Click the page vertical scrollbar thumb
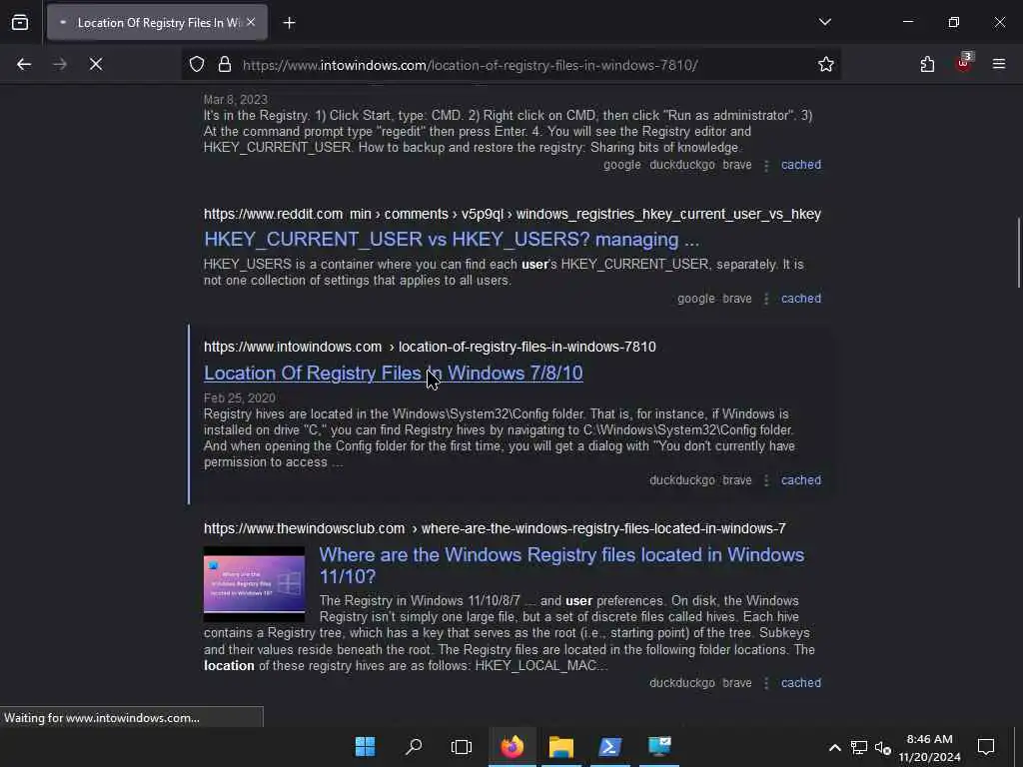The height and width of the screenshot is (767, 1023). (x=1018, y=252)
